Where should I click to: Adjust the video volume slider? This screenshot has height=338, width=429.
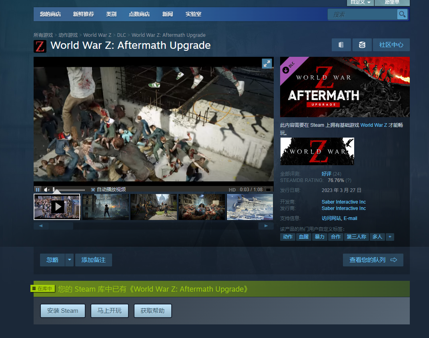[x=69, y=190]
